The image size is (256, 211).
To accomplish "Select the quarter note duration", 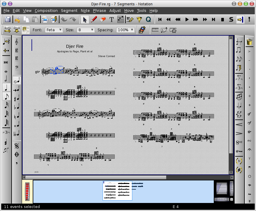I will click(x=6, y=87).
